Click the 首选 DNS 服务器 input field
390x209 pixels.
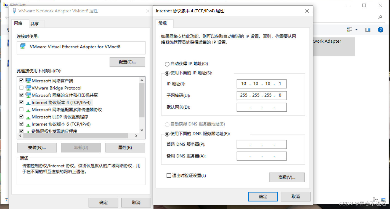point(262,144)
